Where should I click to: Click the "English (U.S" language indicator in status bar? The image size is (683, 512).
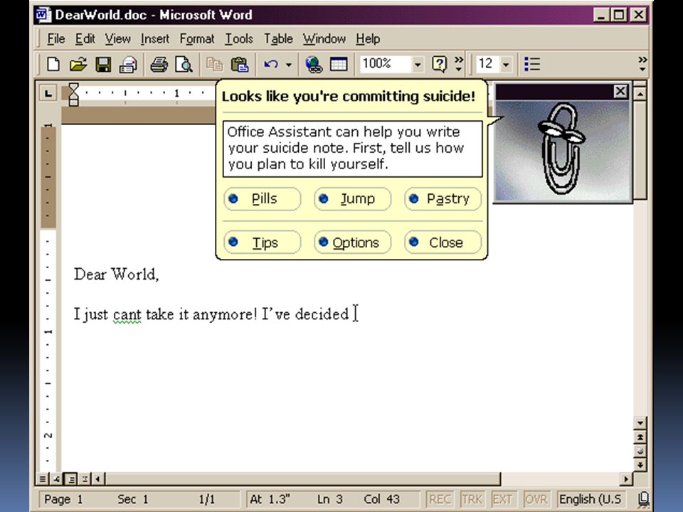[x=590, y=499]
